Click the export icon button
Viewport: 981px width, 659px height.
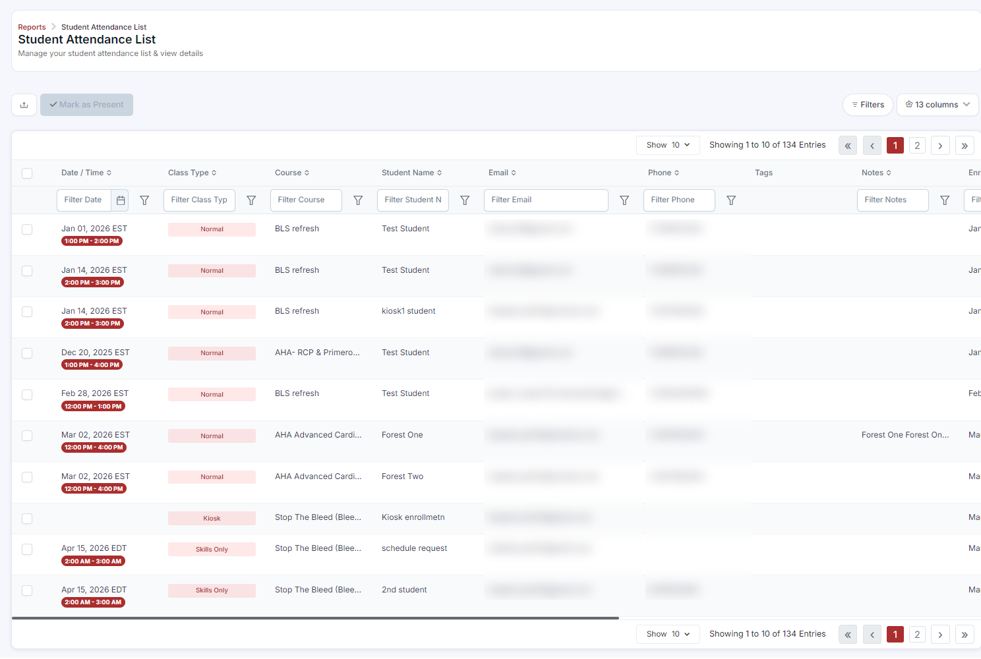pyautogui.click(x=24, y=105)
